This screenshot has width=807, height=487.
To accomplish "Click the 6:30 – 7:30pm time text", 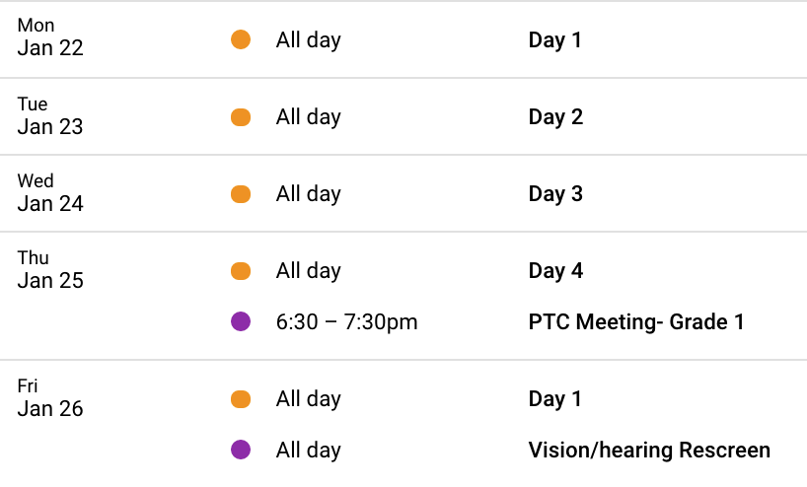I will click(346, 322).
